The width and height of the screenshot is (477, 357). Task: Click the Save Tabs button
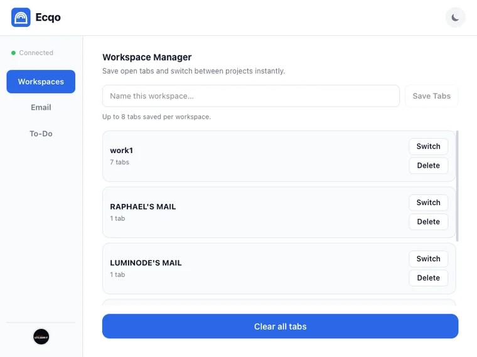click(x=431, y=96)
